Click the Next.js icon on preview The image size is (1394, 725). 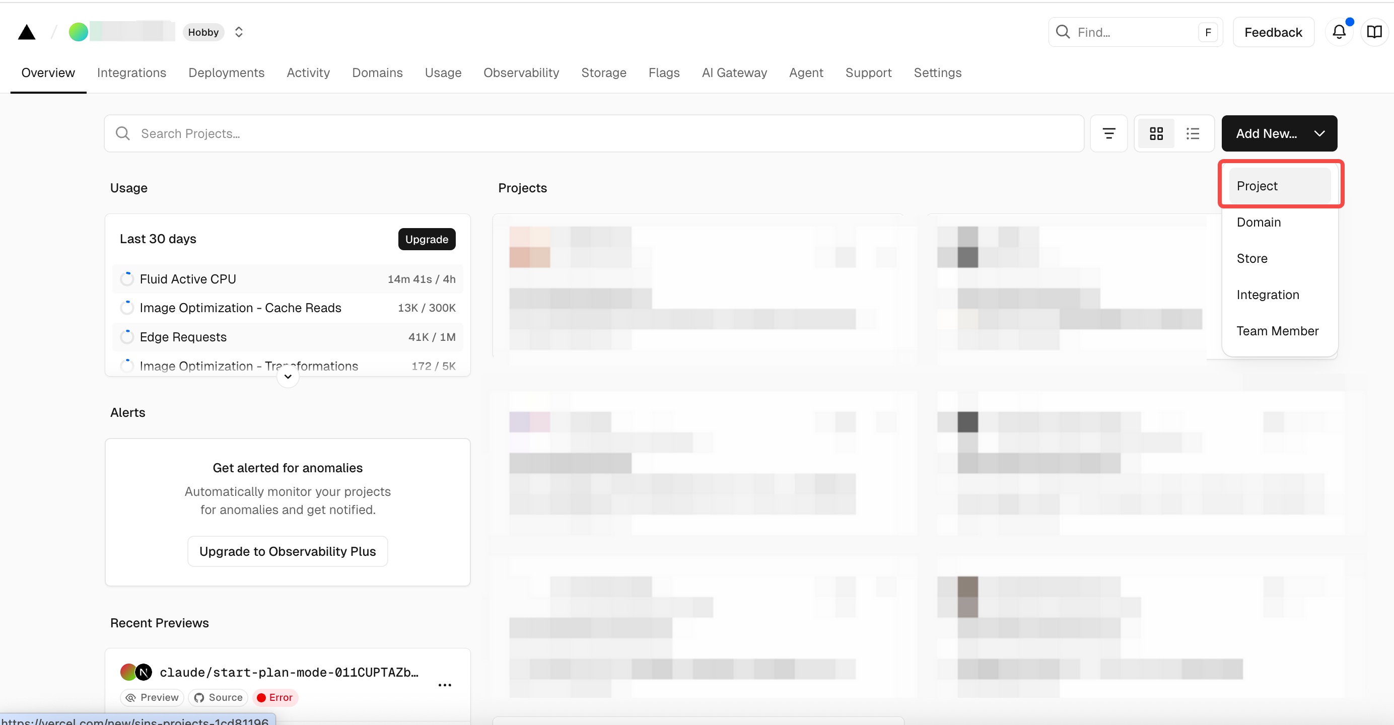click(x=144, y=672)
